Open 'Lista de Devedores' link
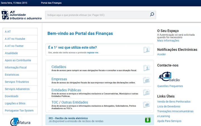Screen dimensions: 201x126 click(x=169, y=106)
